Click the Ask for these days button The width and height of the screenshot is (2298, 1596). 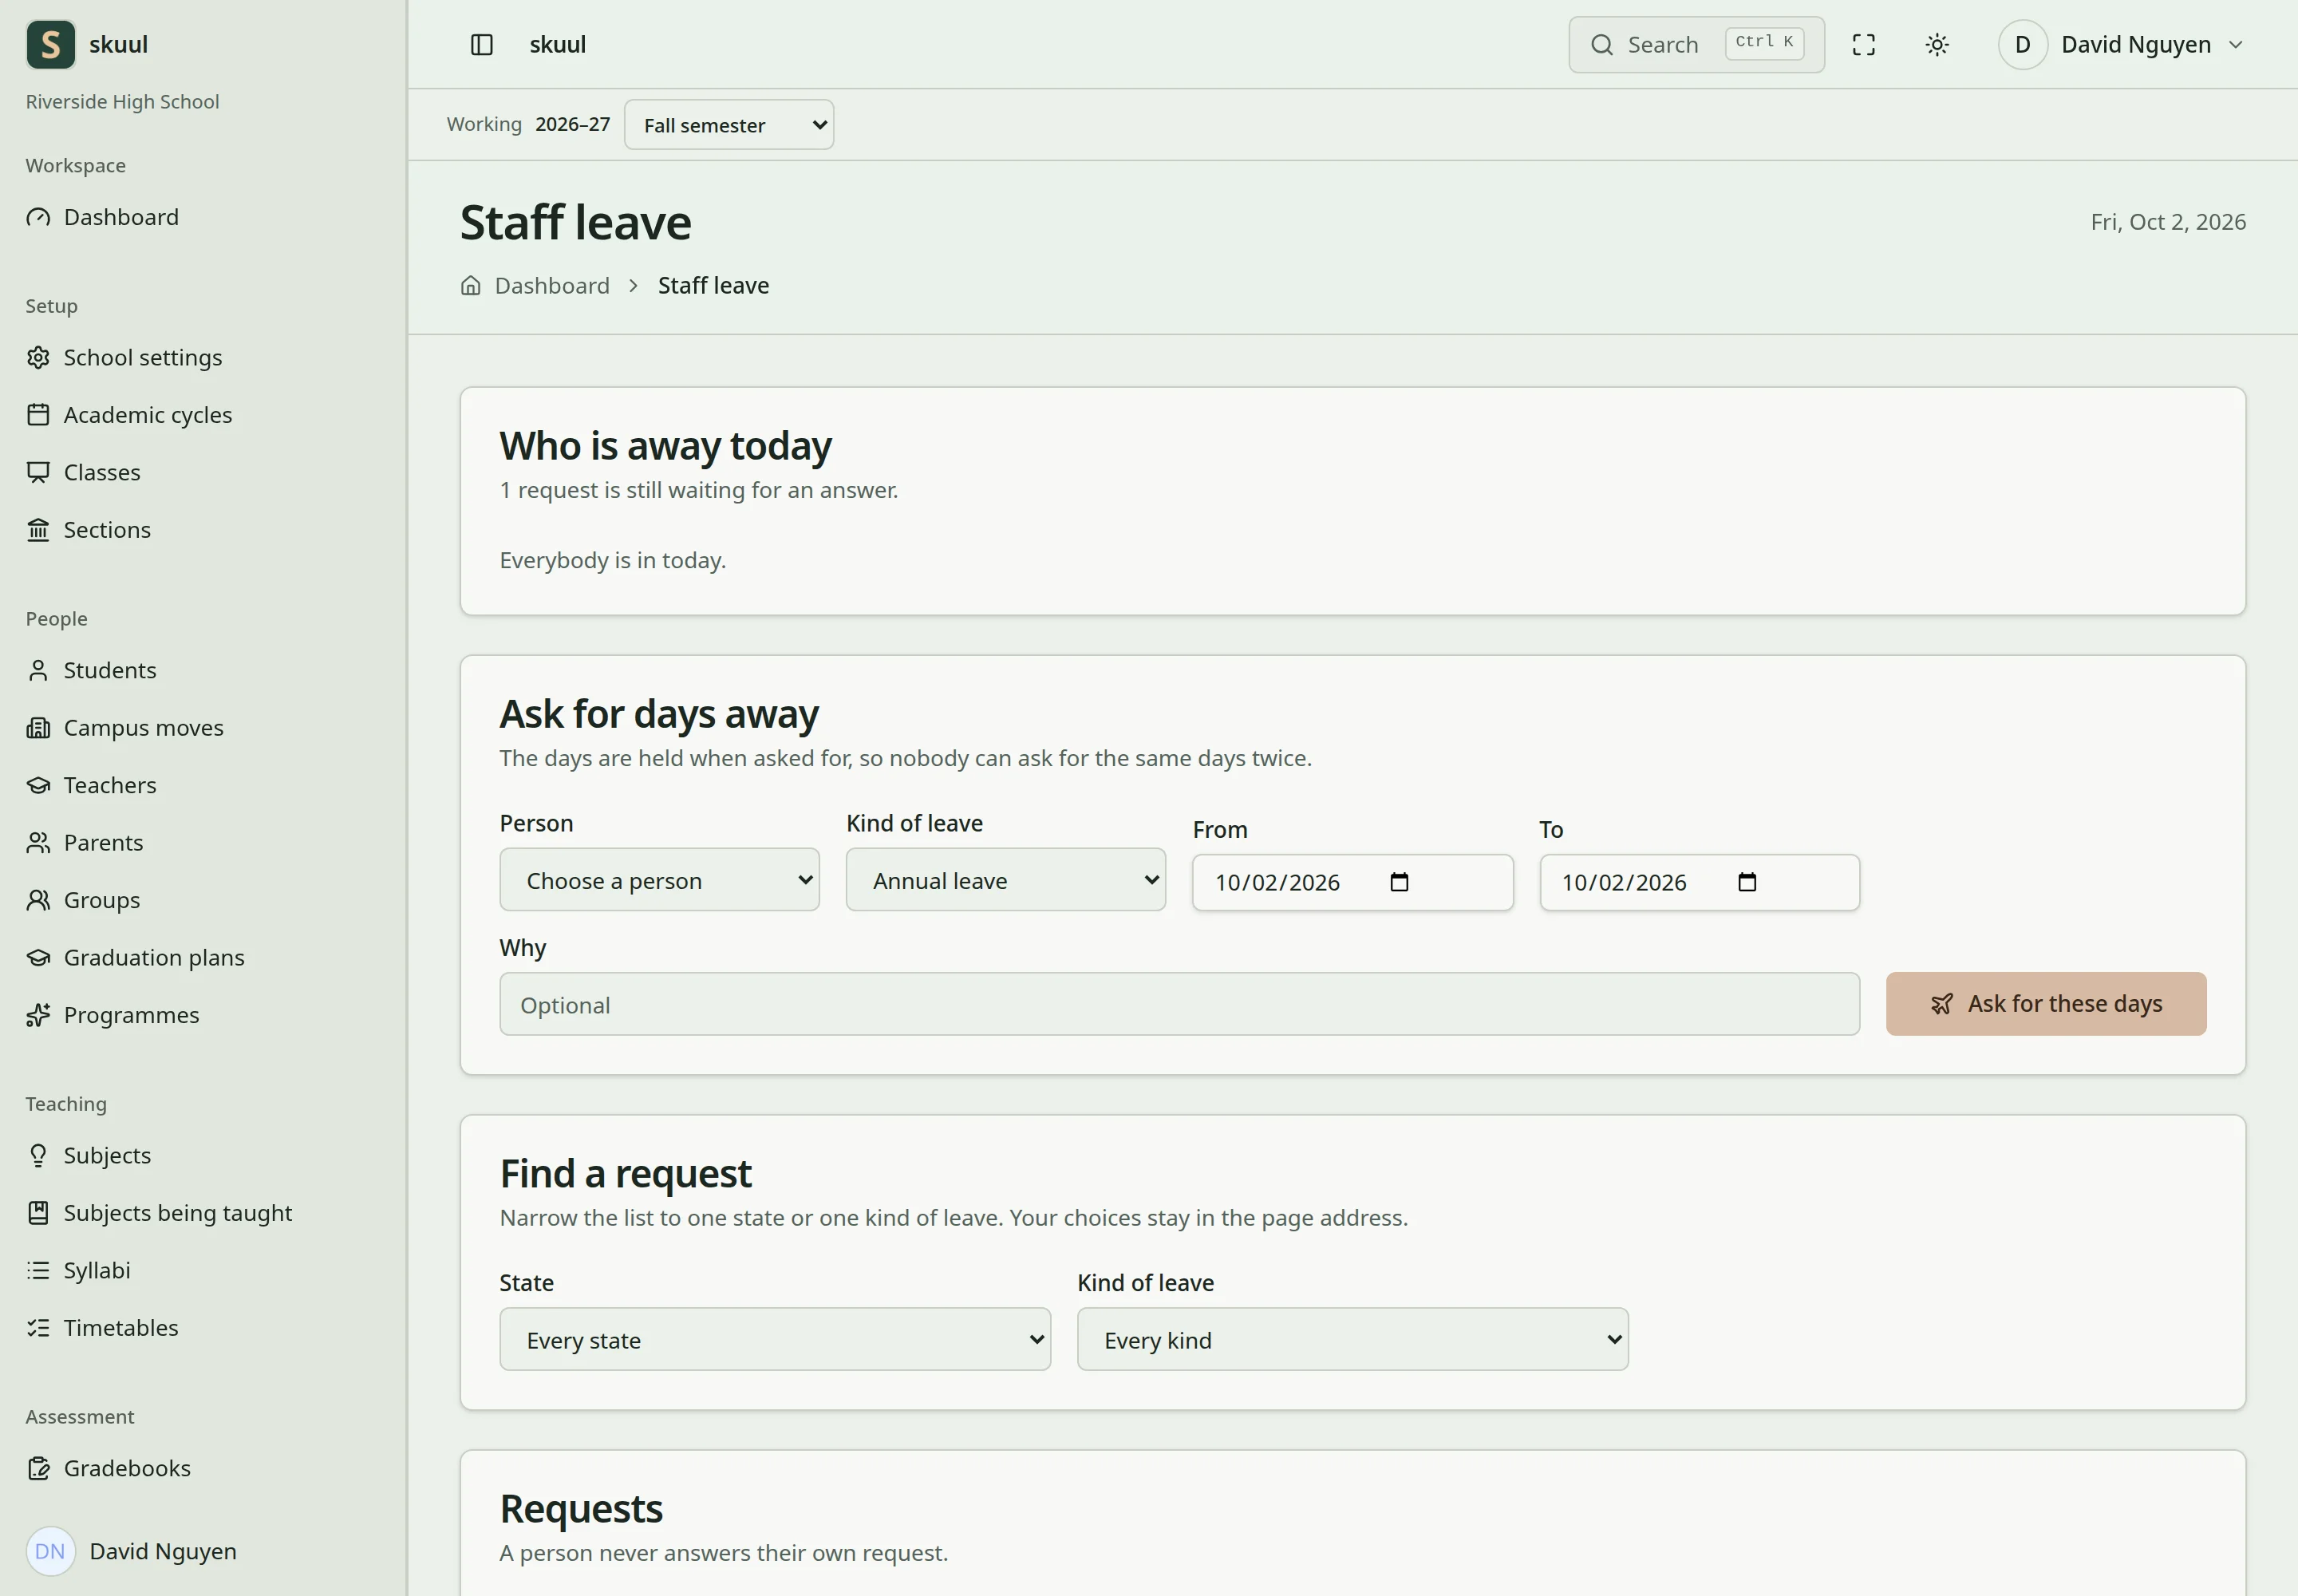point(2046,1004)
